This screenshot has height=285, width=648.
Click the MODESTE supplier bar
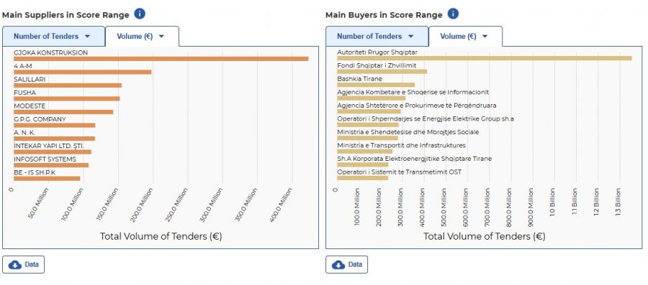coord(63,112)
